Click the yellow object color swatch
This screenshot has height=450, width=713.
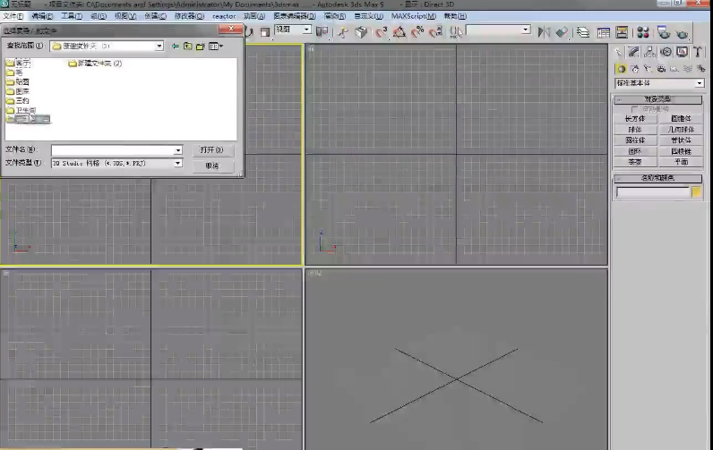(x=697, y=192)
